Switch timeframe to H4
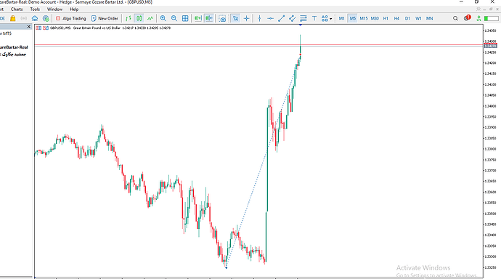 point(396,19)
